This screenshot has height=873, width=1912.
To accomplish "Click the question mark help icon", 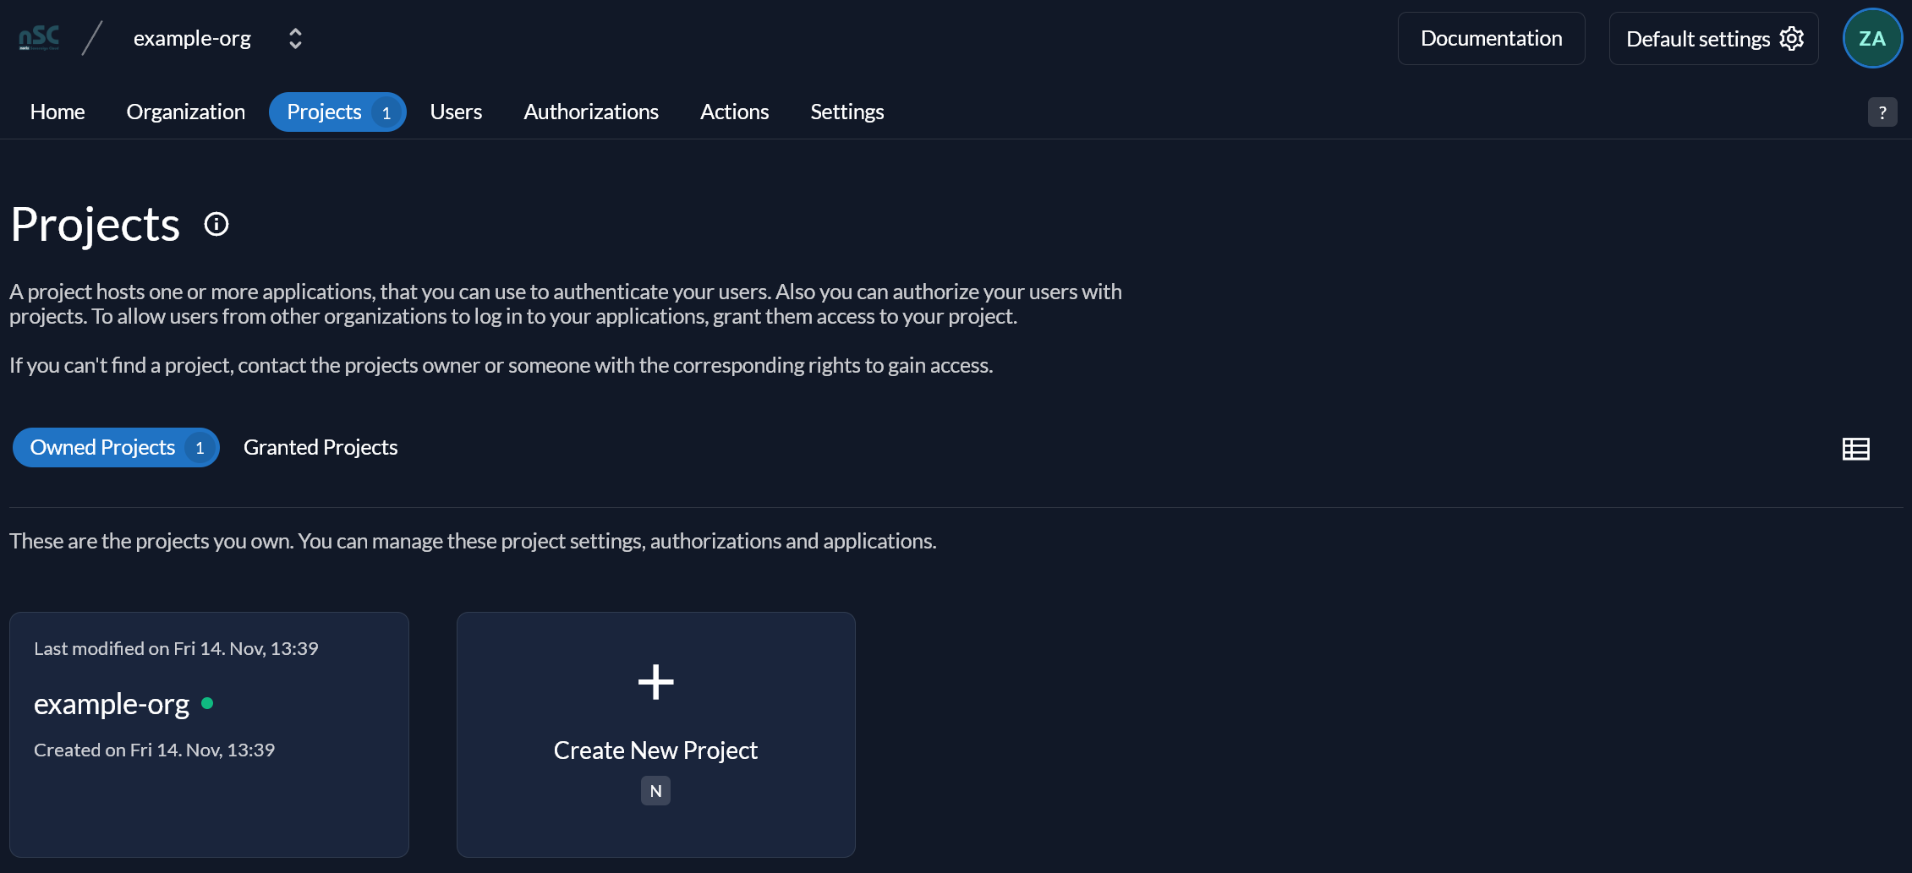I will click(x=1882, y=112).
